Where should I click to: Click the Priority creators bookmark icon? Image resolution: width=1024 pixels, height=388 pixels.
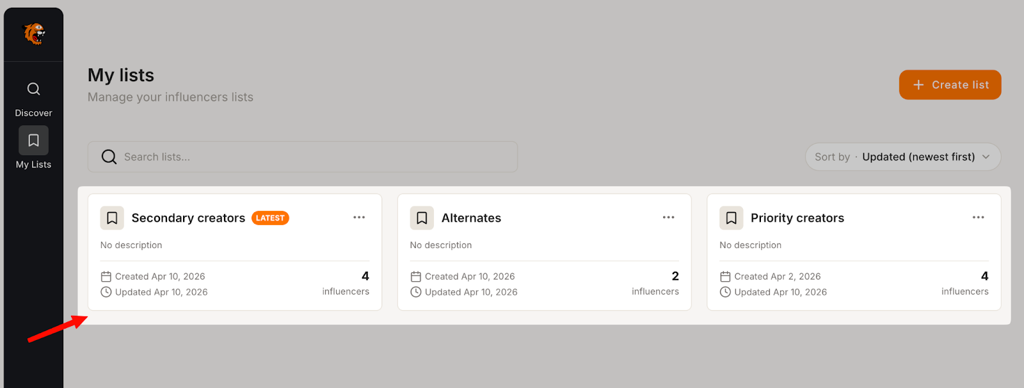click(731, 218)
